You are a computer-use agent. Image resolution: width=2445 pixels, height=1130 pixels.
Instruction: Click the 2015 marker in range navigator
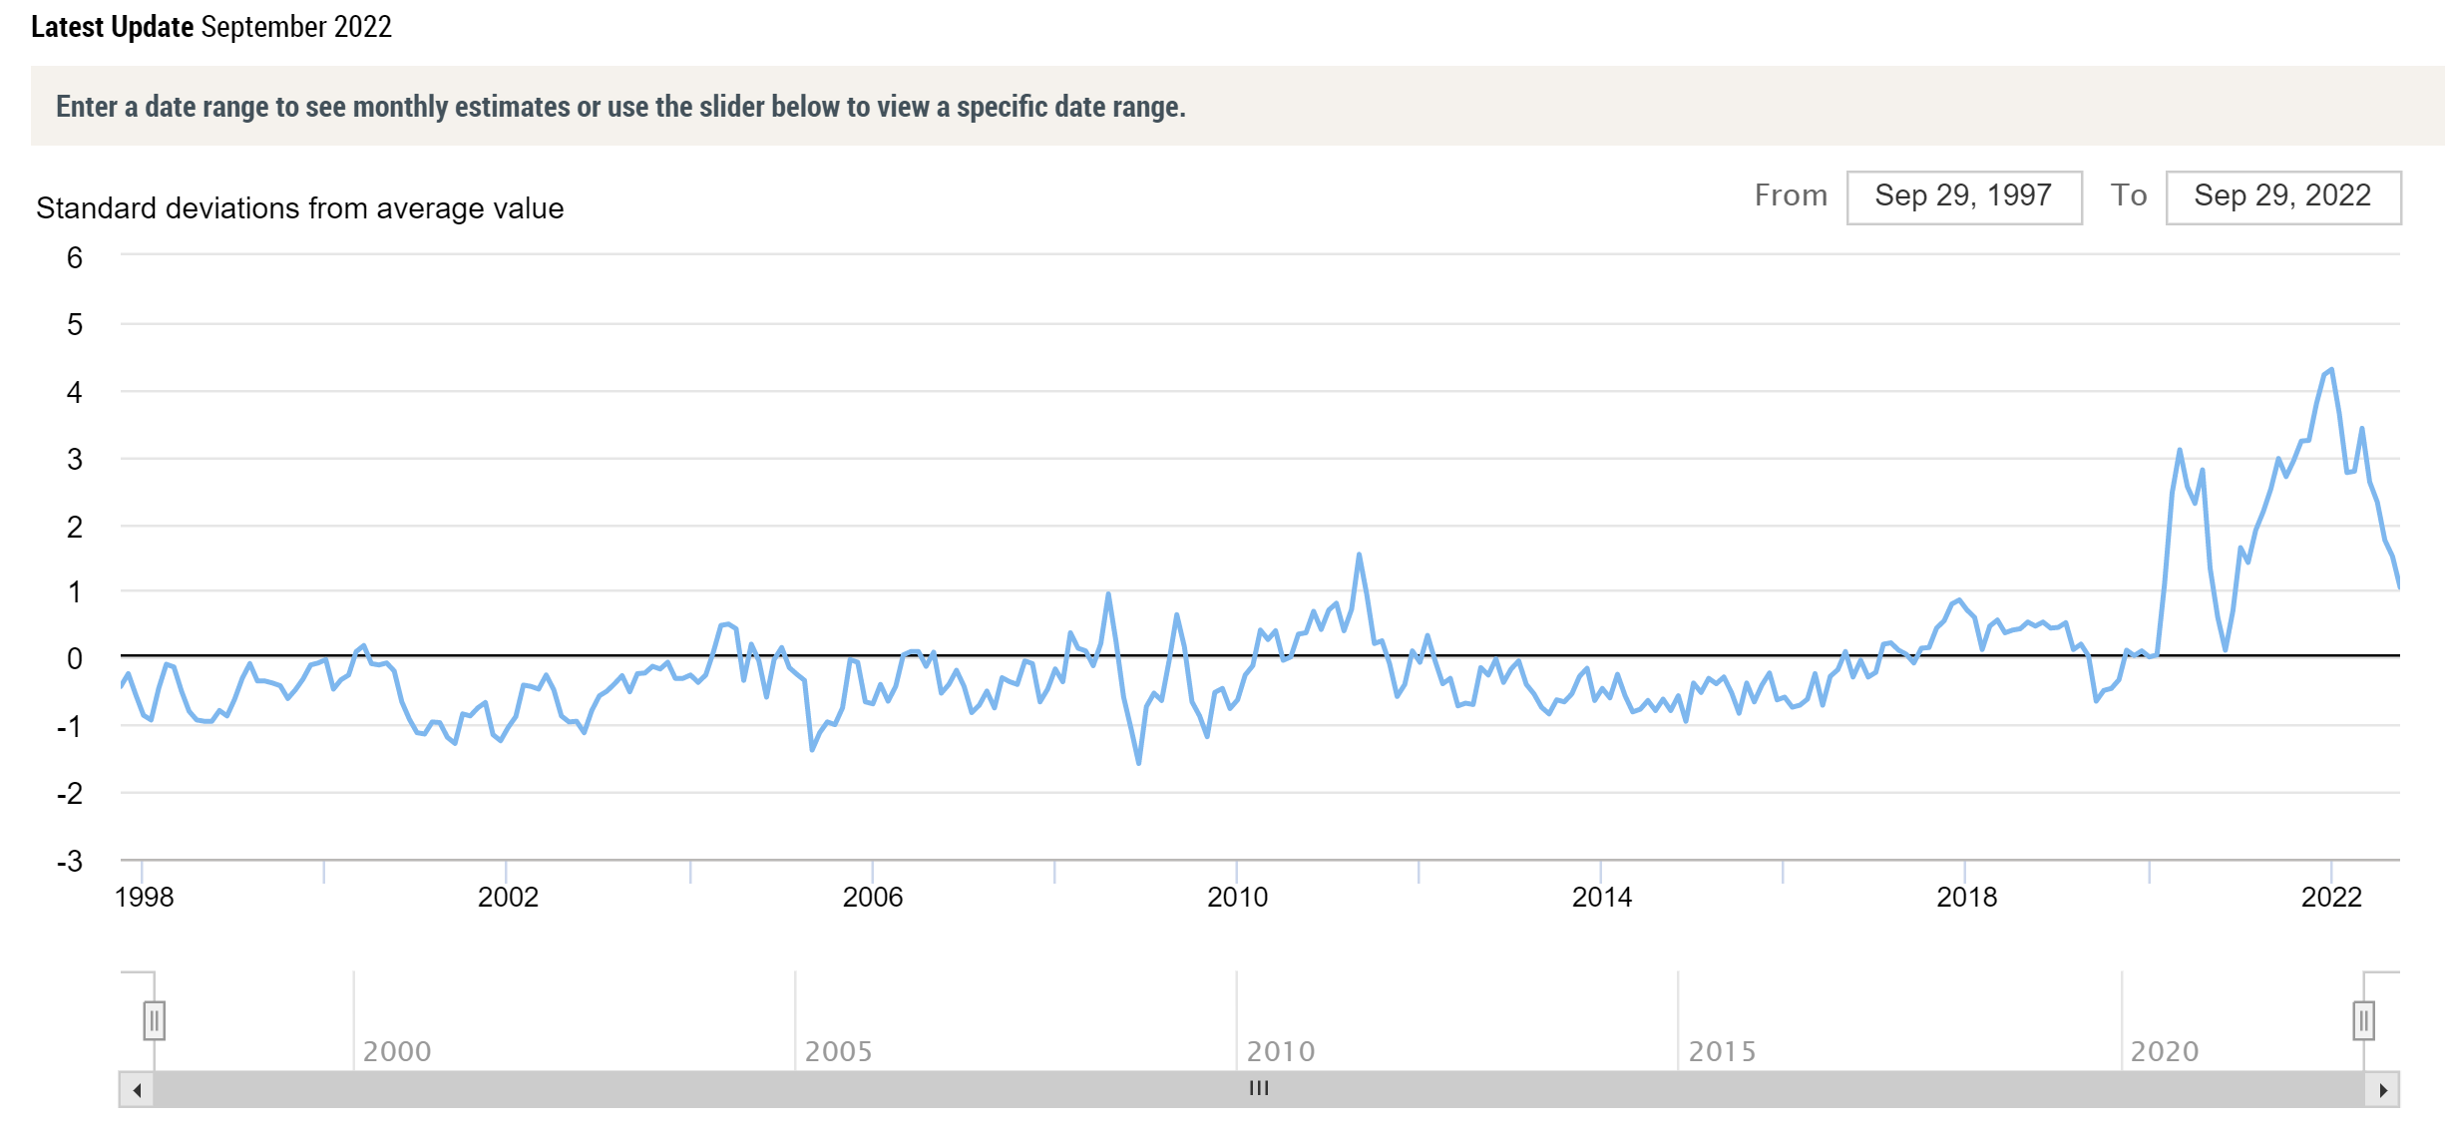pyautogui.click(x=1722, y=1051)
